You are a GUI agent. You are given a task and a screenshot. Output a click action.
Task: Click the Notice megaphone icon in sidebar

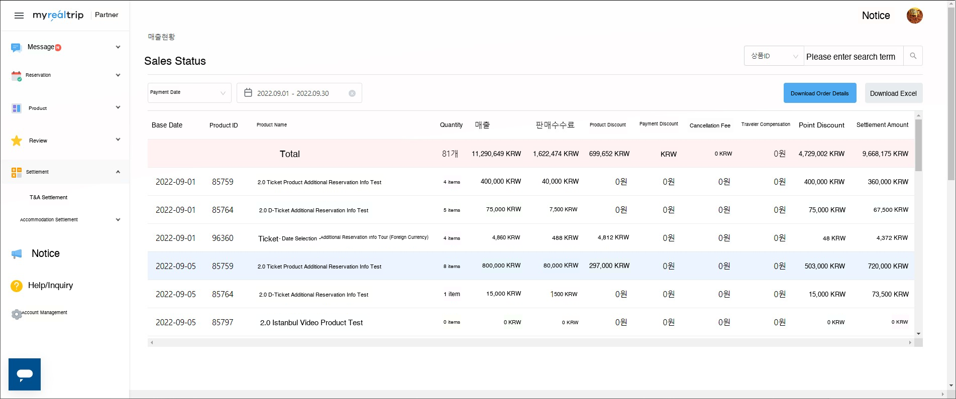pyautogui.click(x=17, y=254)
